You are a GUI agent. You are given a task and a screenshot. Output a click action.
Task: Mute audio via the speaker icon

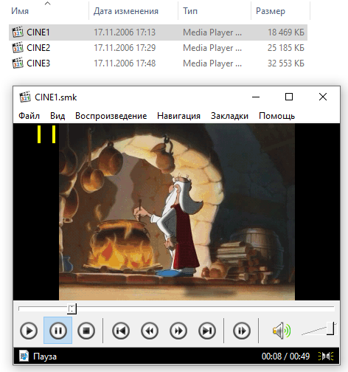(x=282, y=331)
